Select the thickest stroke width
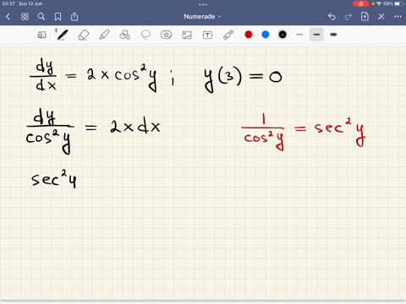 pos(333,35)
